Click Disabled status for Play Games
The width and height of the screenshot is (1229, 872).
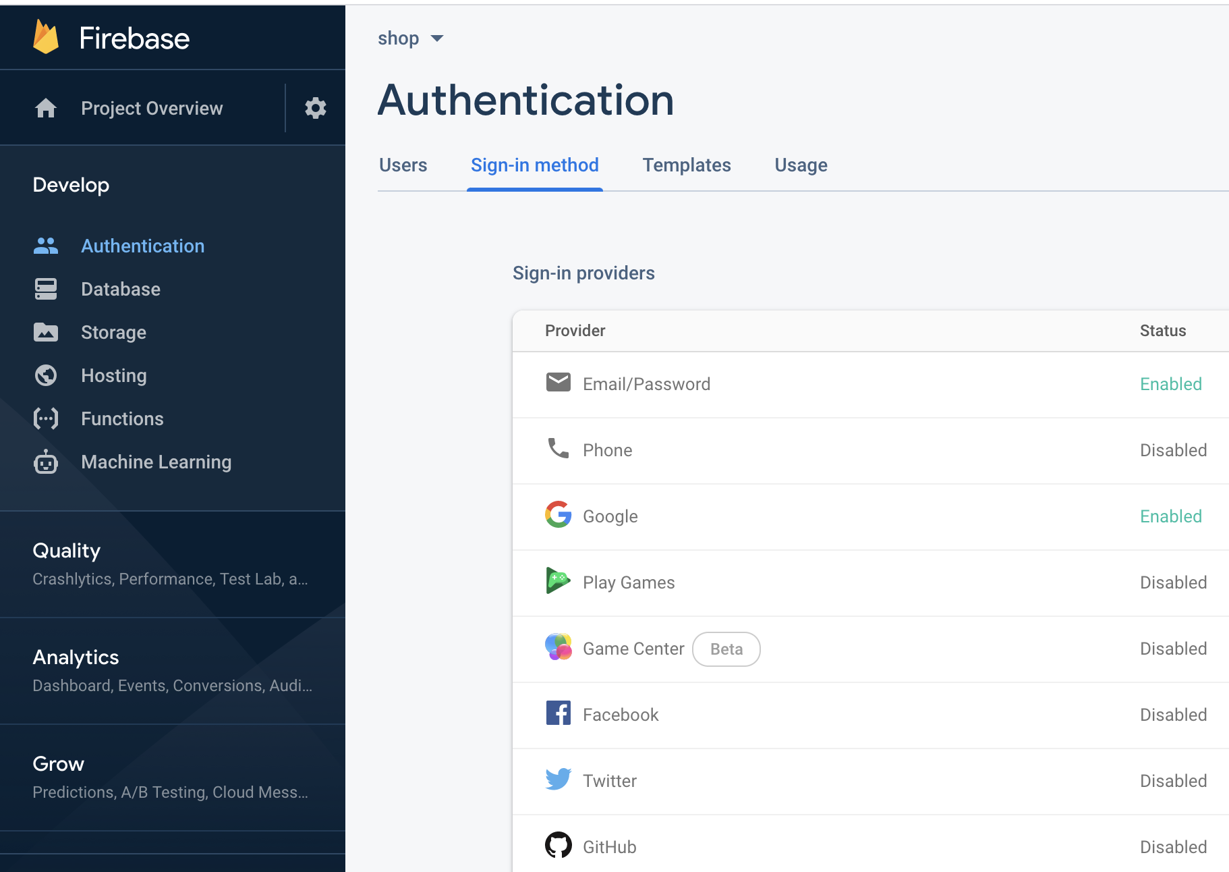click(x=1174, y=582)
